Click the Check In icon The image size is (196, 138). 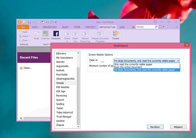(x=67, y=34)
